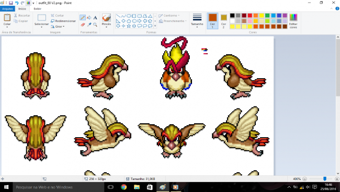
Task: Choose the Curve shape
Action: click(123, 16)
